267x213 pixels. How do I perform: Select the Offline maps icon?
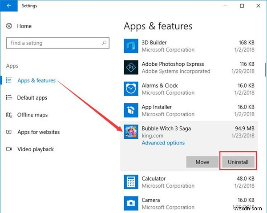point(9,115)
